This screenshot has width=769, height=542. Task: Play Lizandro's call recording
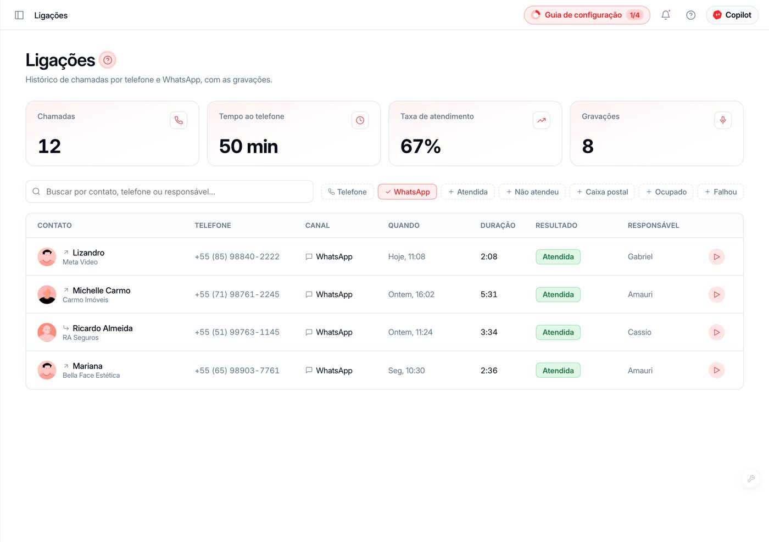click(717, 257)
